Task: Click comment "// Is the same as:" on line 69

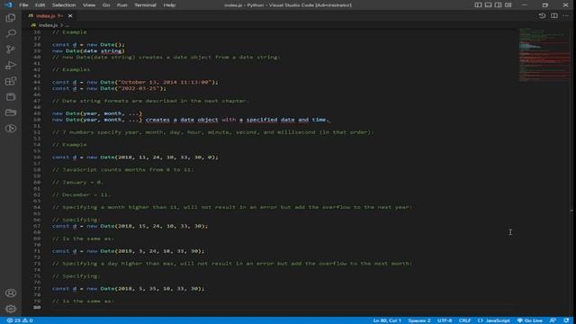Action: 83,238
